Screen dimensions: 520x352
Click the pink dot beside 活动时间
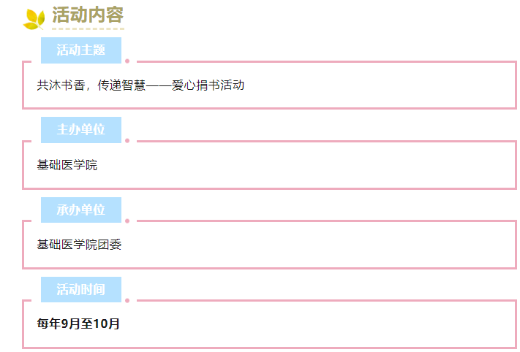pyautogui.click(x=127, y=300)
